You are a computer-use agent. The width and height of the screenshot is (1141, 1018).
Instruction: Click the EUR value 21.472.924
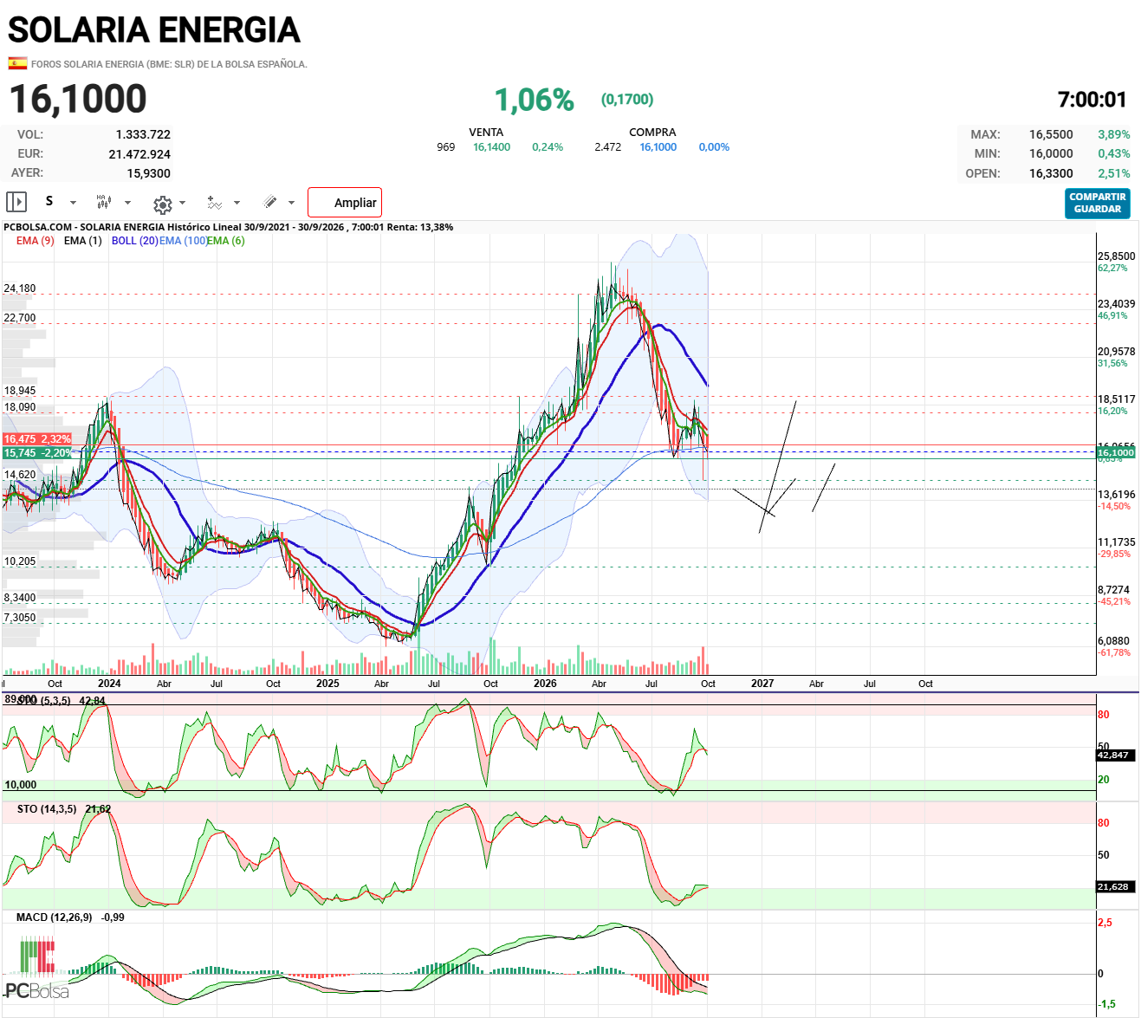[139, 154]
